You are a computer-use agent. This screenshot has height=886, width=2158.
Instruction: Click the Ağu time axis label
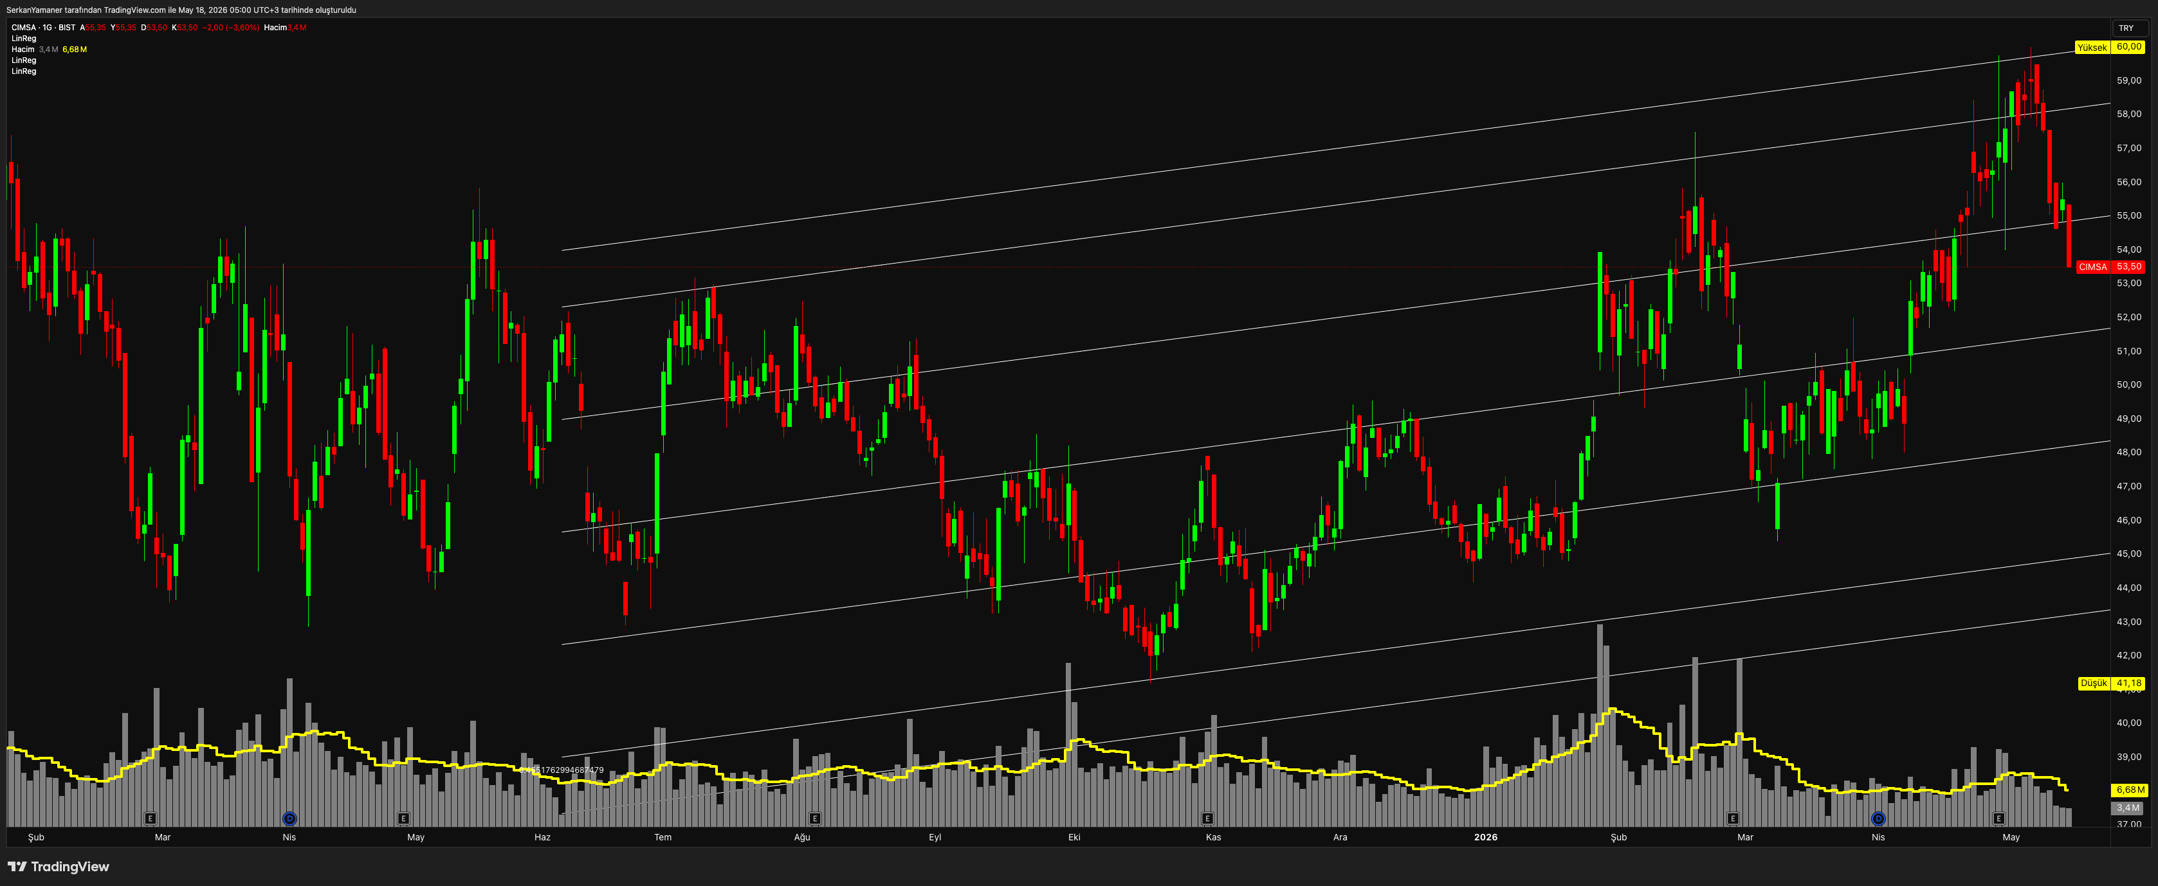pos(801,837)
